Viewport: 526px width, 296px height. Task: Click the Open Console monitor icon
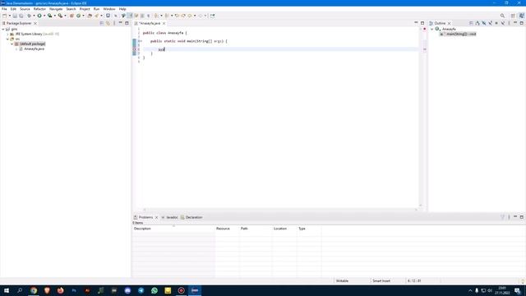click(x=108, y=16)
